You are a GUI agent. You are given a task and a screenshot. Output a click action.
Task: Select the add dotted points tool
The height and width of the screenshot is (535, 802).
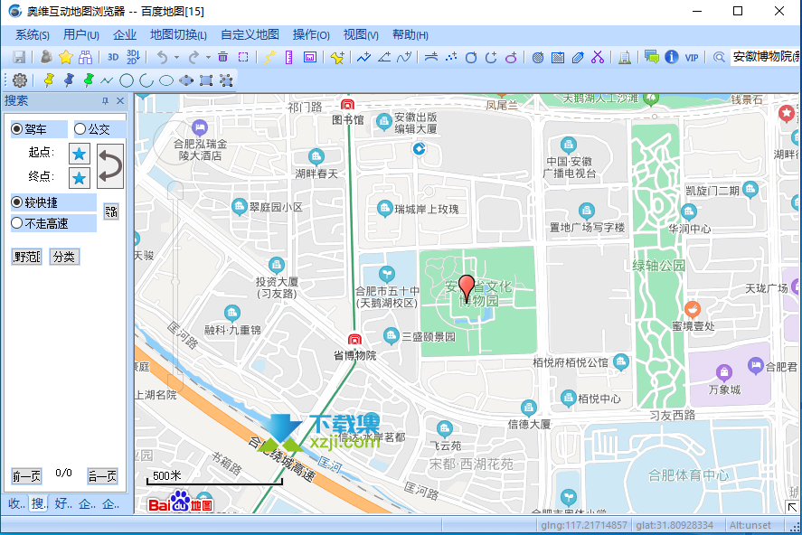click(x=450, y=57)
